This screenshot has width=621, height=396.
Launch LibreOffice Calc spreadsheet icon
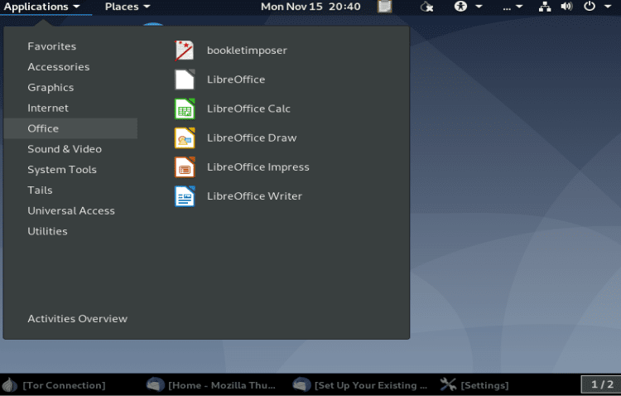coord(185,109)
